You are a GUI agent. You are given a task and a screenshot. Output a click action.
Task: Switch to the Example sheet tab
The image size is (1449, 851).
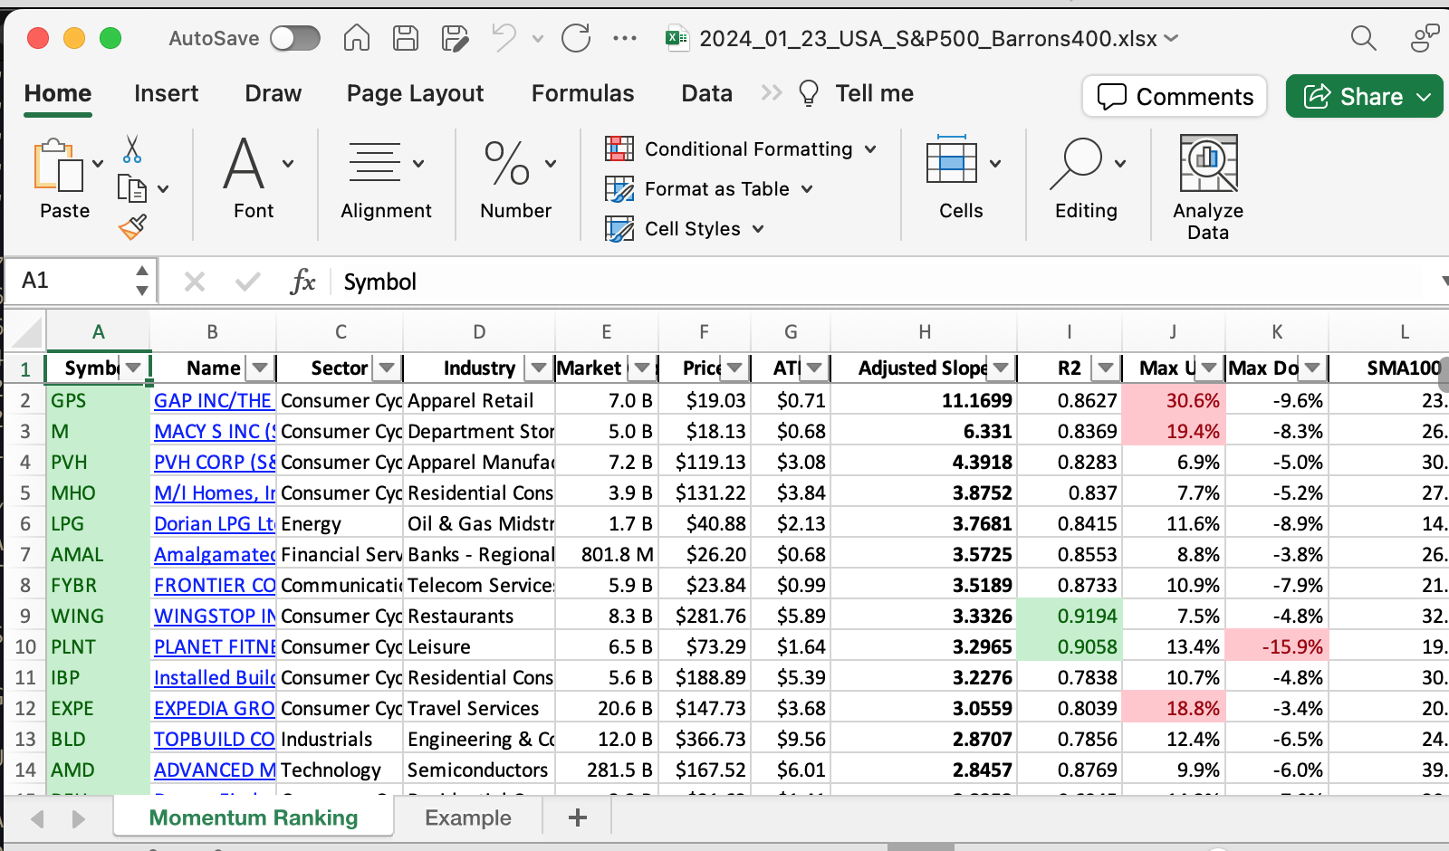click(467, 818)
